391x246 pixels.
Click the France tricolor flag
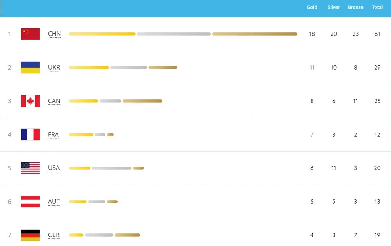(x=30, y=134)
